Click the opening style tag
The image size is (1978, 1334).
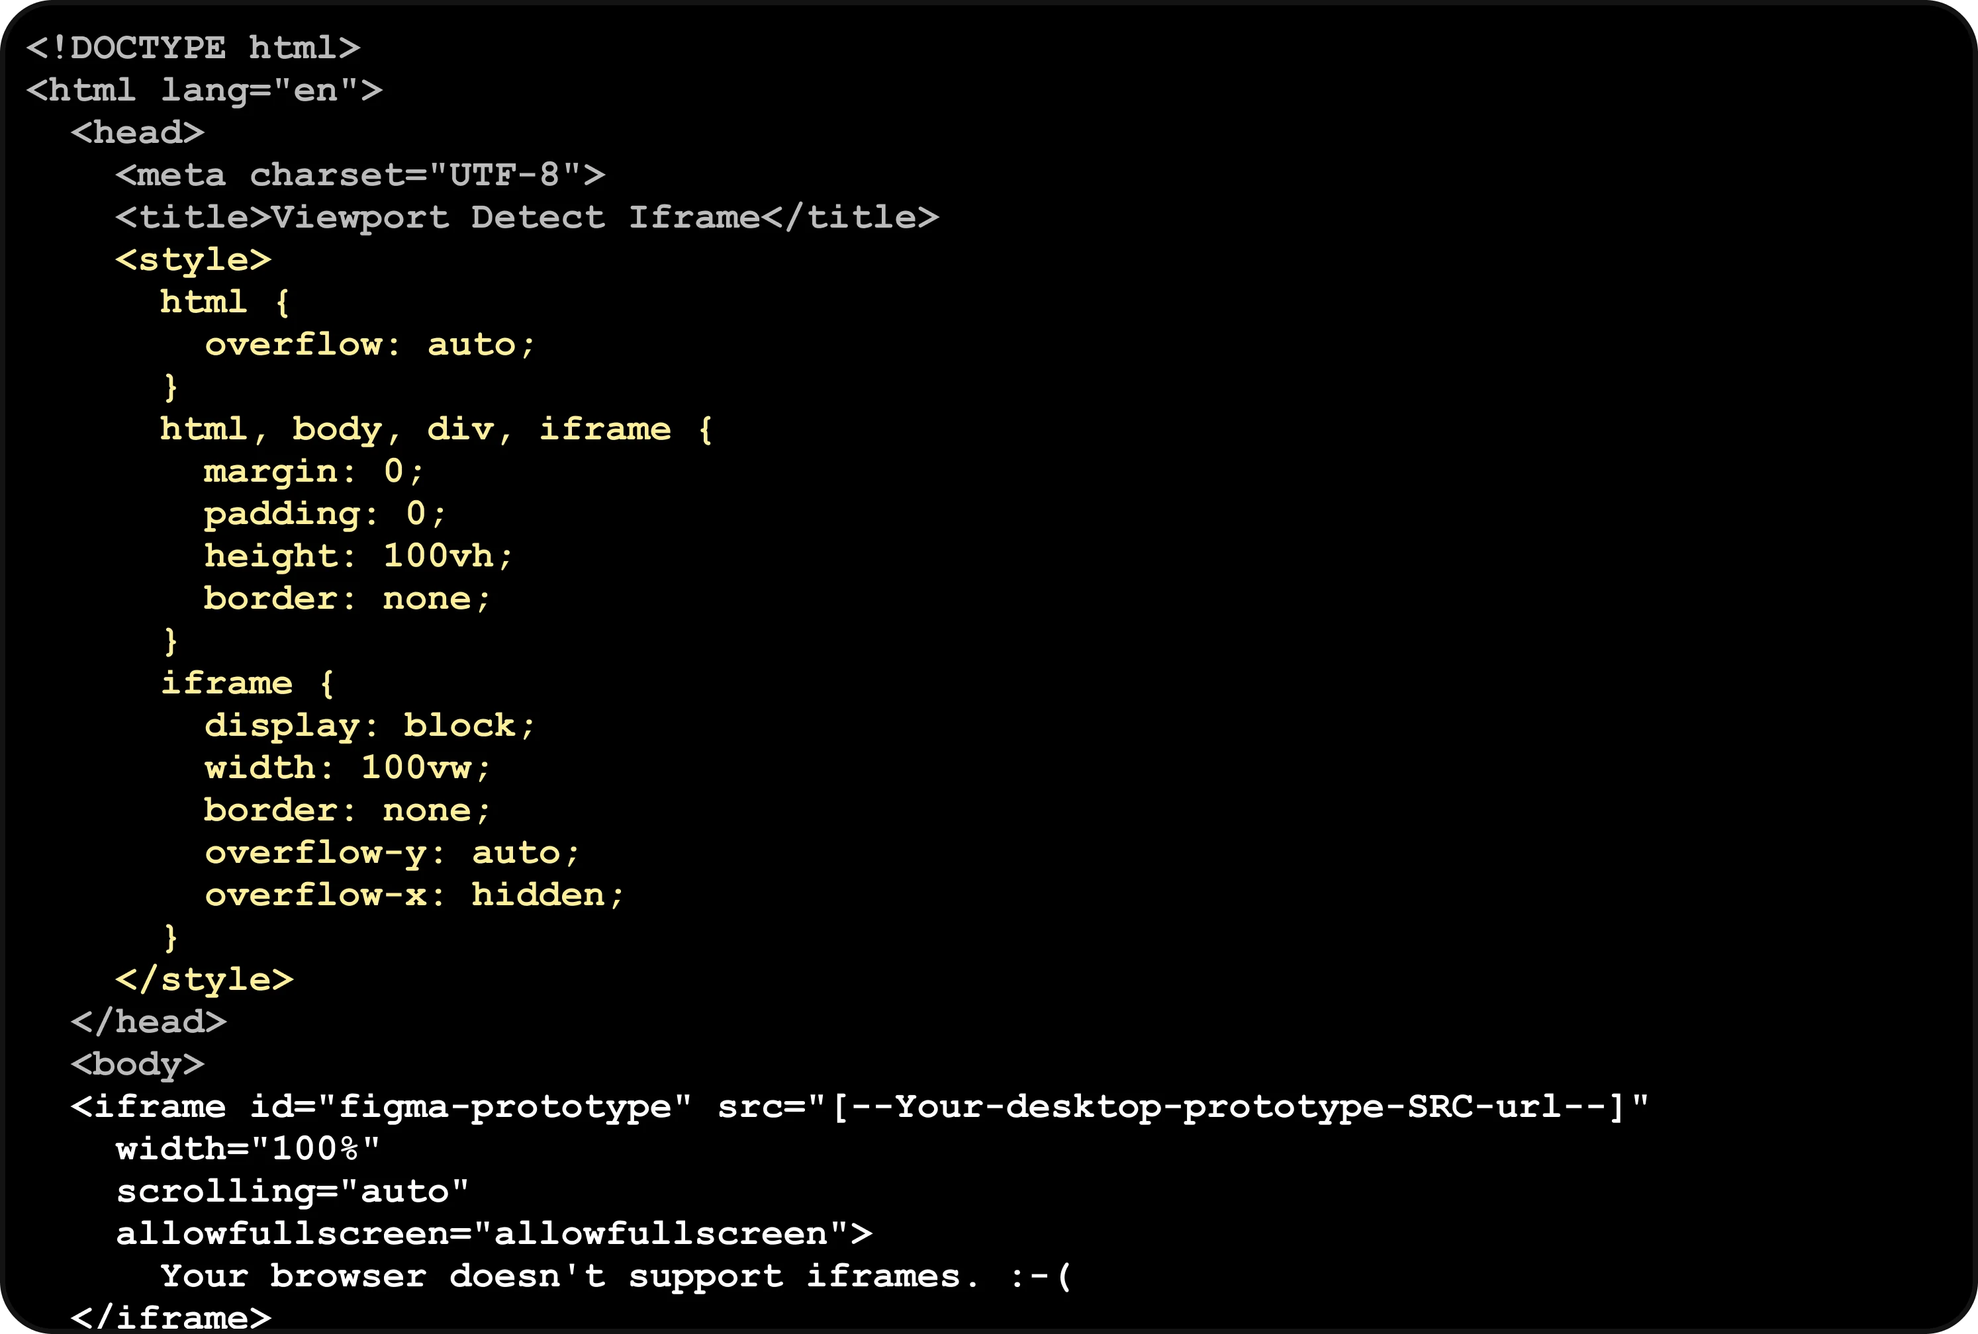pyautogui.click(x=193, y=259)
